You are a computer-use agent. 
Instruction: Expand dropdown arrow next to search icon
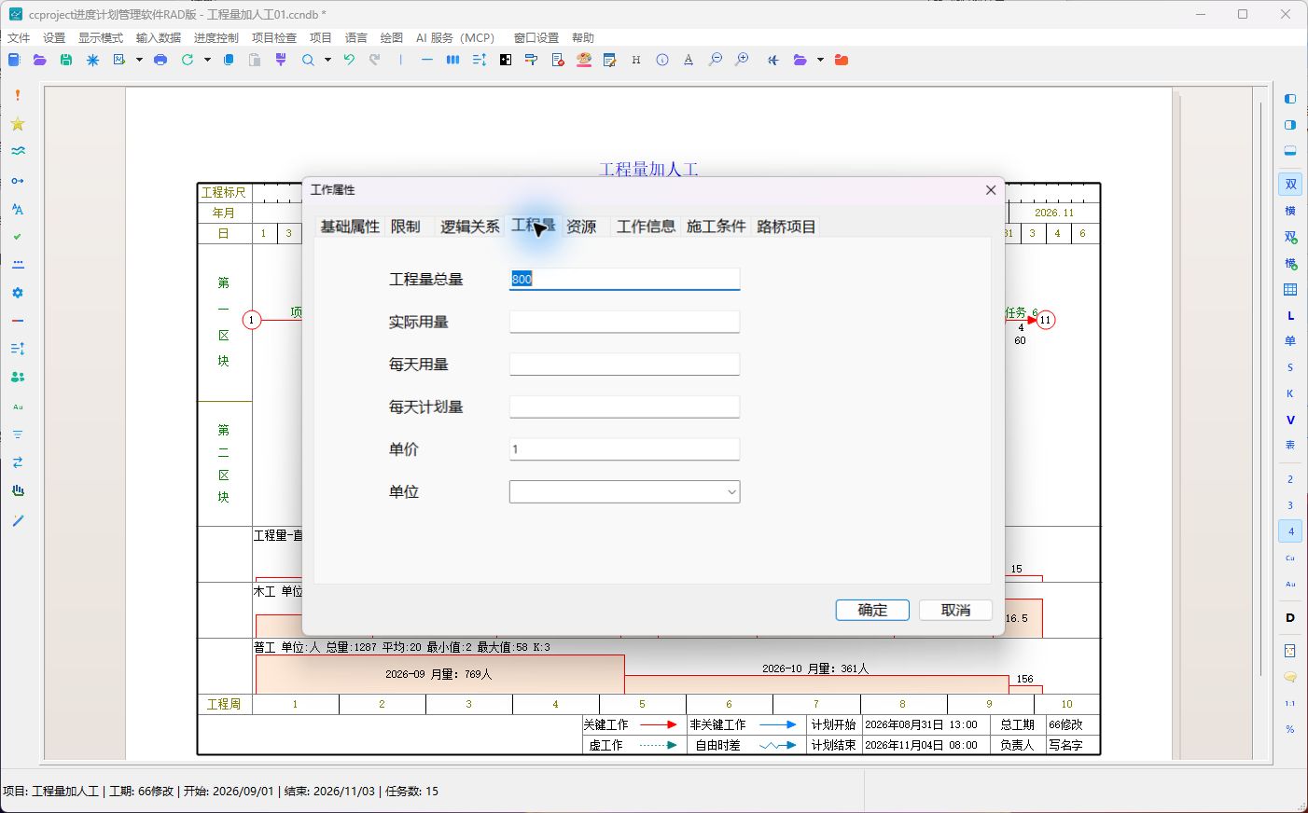(x=327, y=60)
